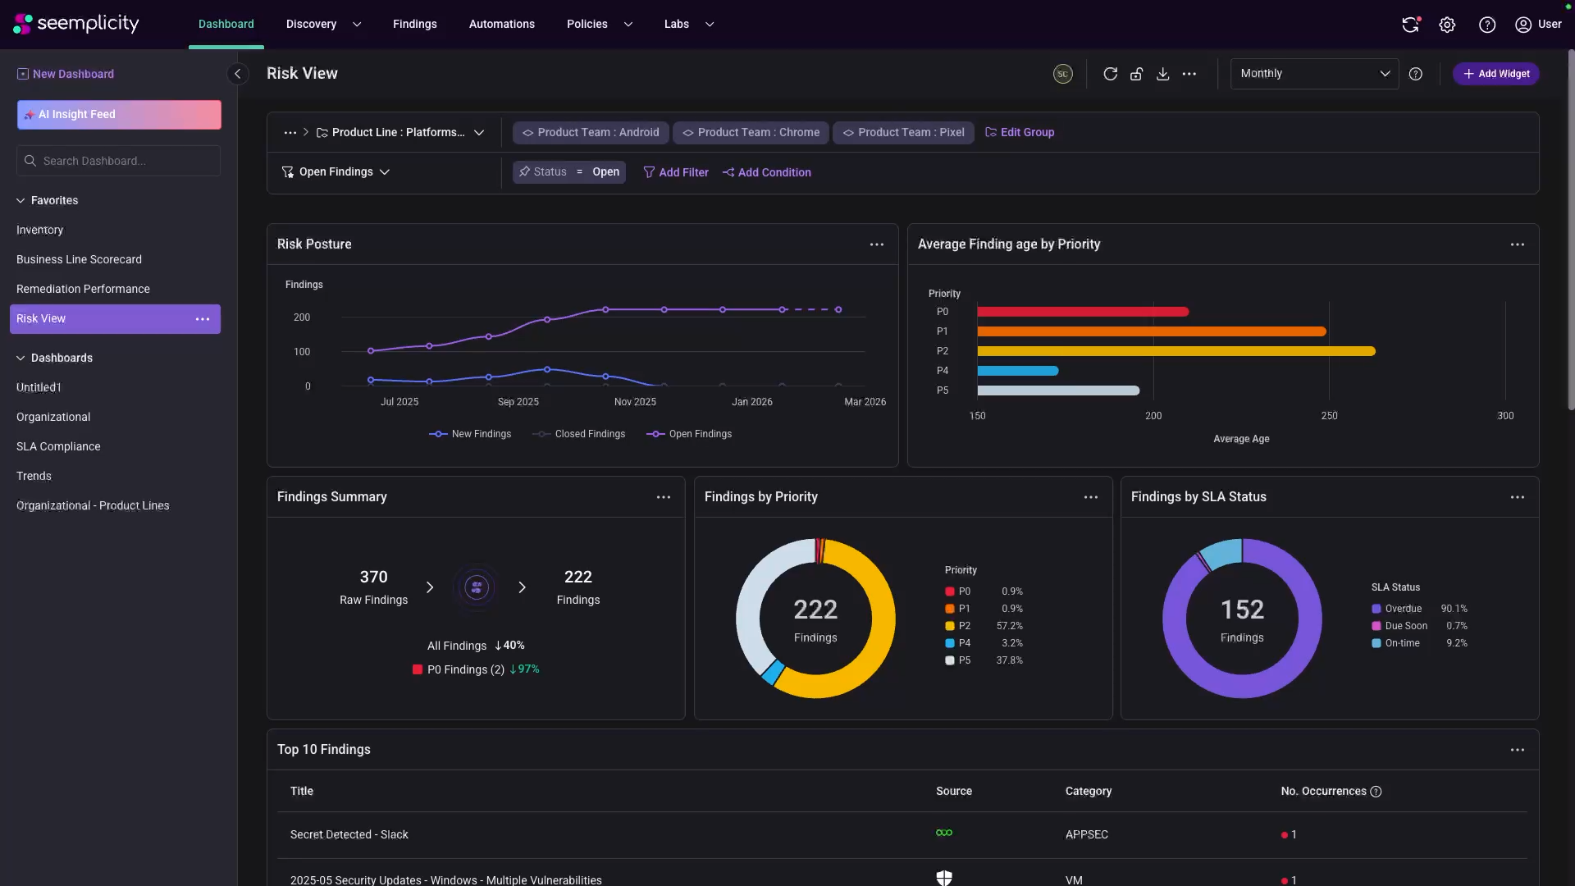The width and height of the screenshot is (1575, 886).
Task: Toggle Closed Findings legend series
Action: (578, 434)
